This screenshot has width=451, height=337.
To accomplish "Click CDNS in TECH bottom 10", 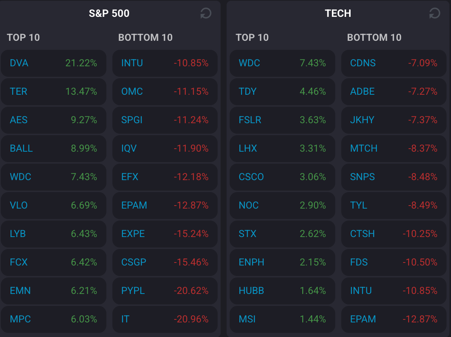I will click(363, 63).
